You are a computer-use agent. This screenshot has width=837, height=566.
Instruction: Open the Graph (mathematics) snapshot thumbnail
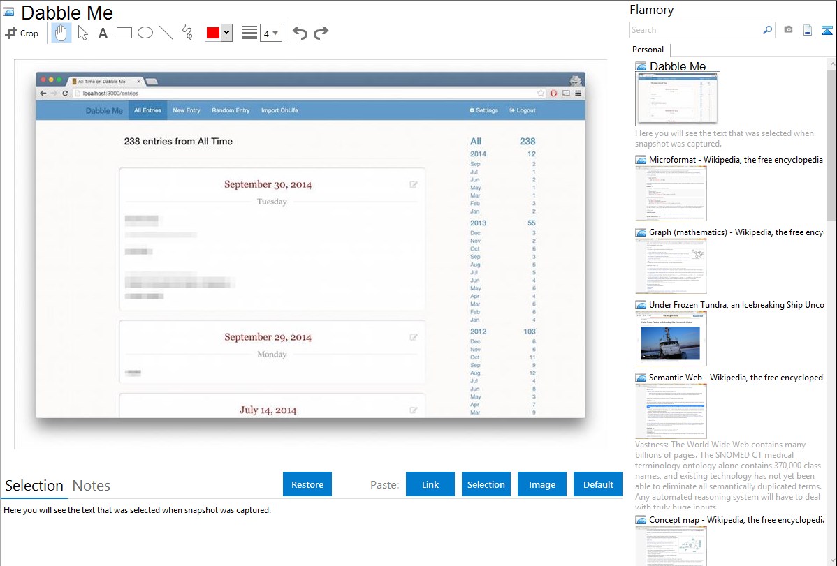click(x=671, y=266)
